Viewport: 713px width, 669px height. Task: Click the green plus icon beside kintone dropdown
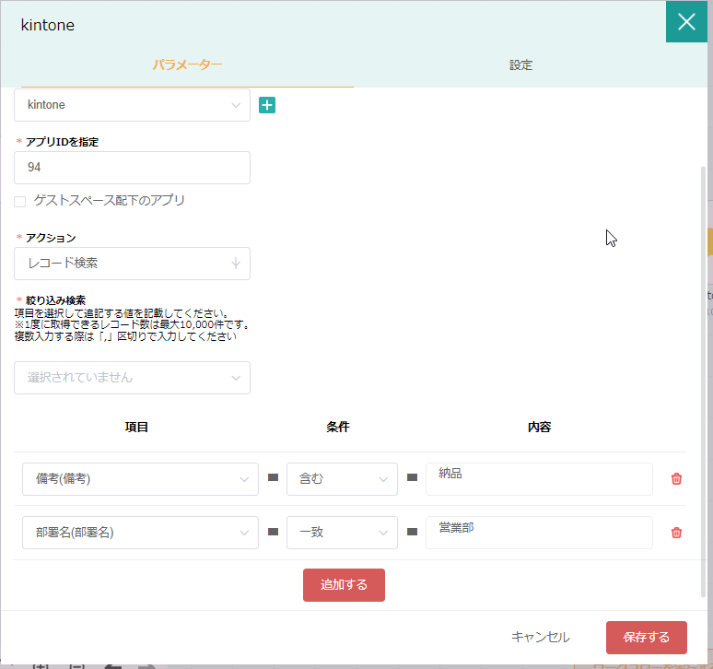click(x=267, y=105)
